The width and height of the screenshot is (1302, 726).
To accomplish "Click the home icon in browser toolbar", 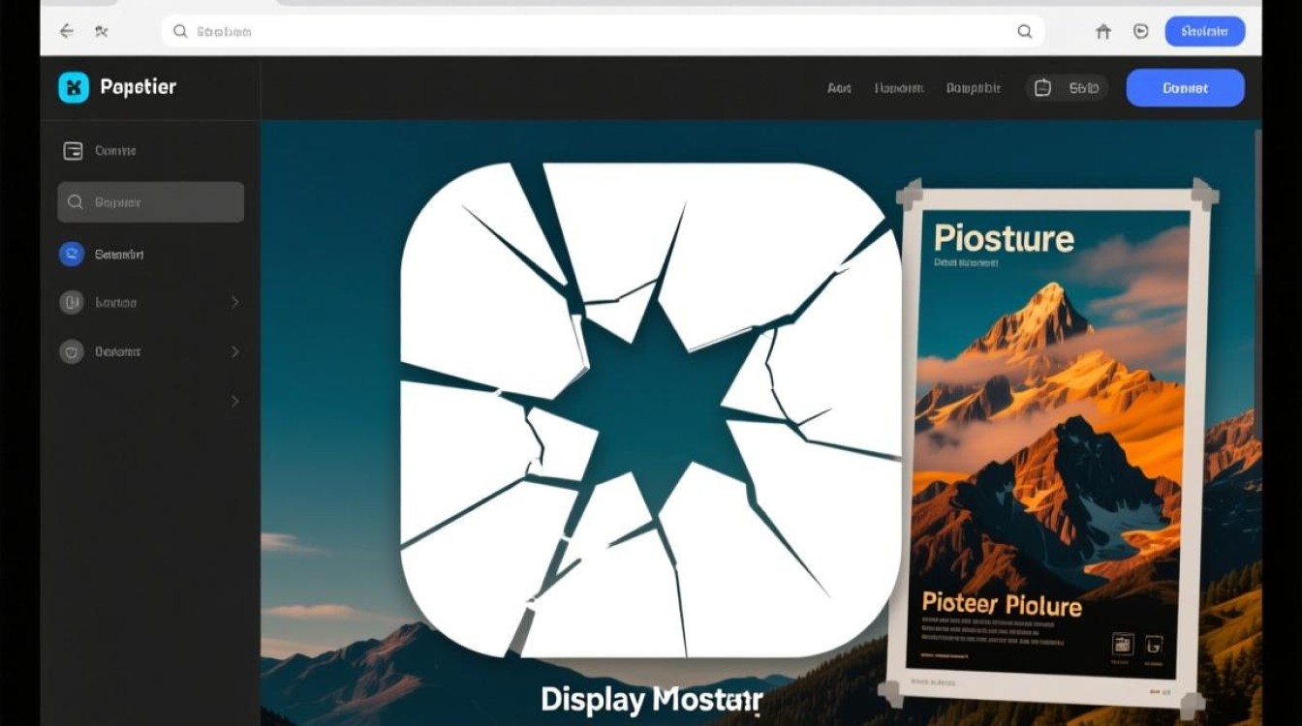I will click(x=1102, y=31).
